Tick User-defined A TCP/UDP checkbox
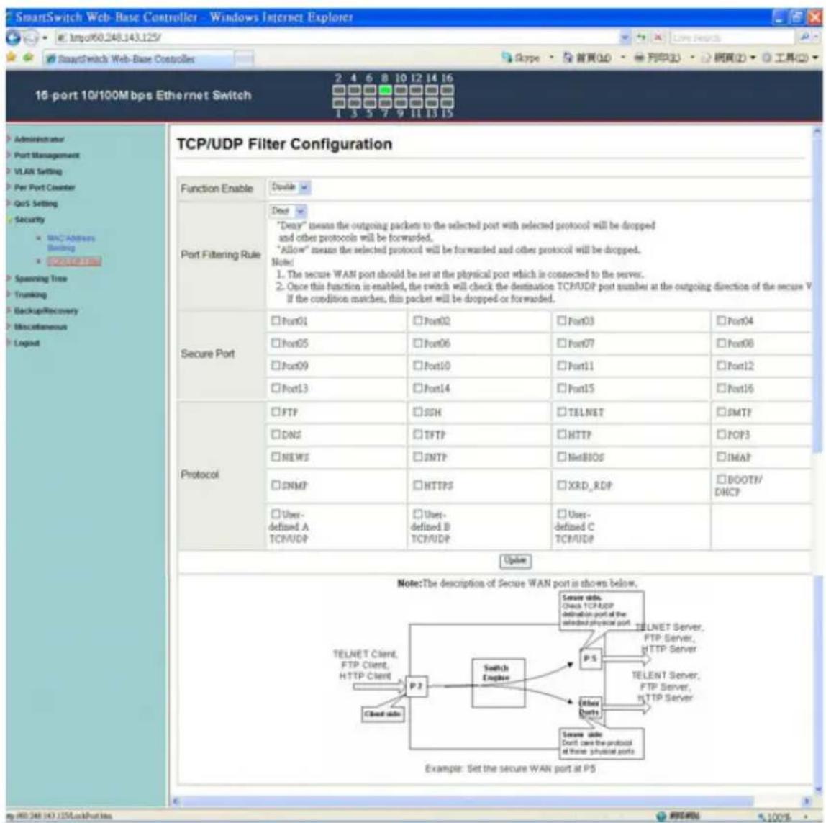This screenshot has width=826, height=823. (x=276, y=513)
